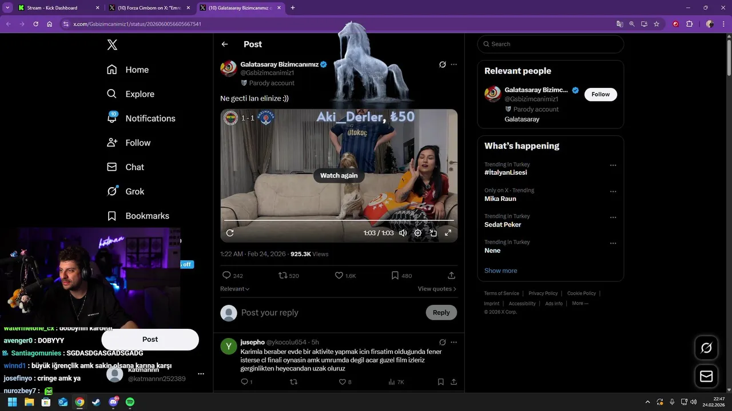This screenshot has height=411, width=732.
Task: Click the floating messages envelope button
Action: 706,376
